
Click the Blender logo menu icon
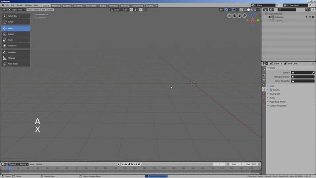(x=3, y=5)
